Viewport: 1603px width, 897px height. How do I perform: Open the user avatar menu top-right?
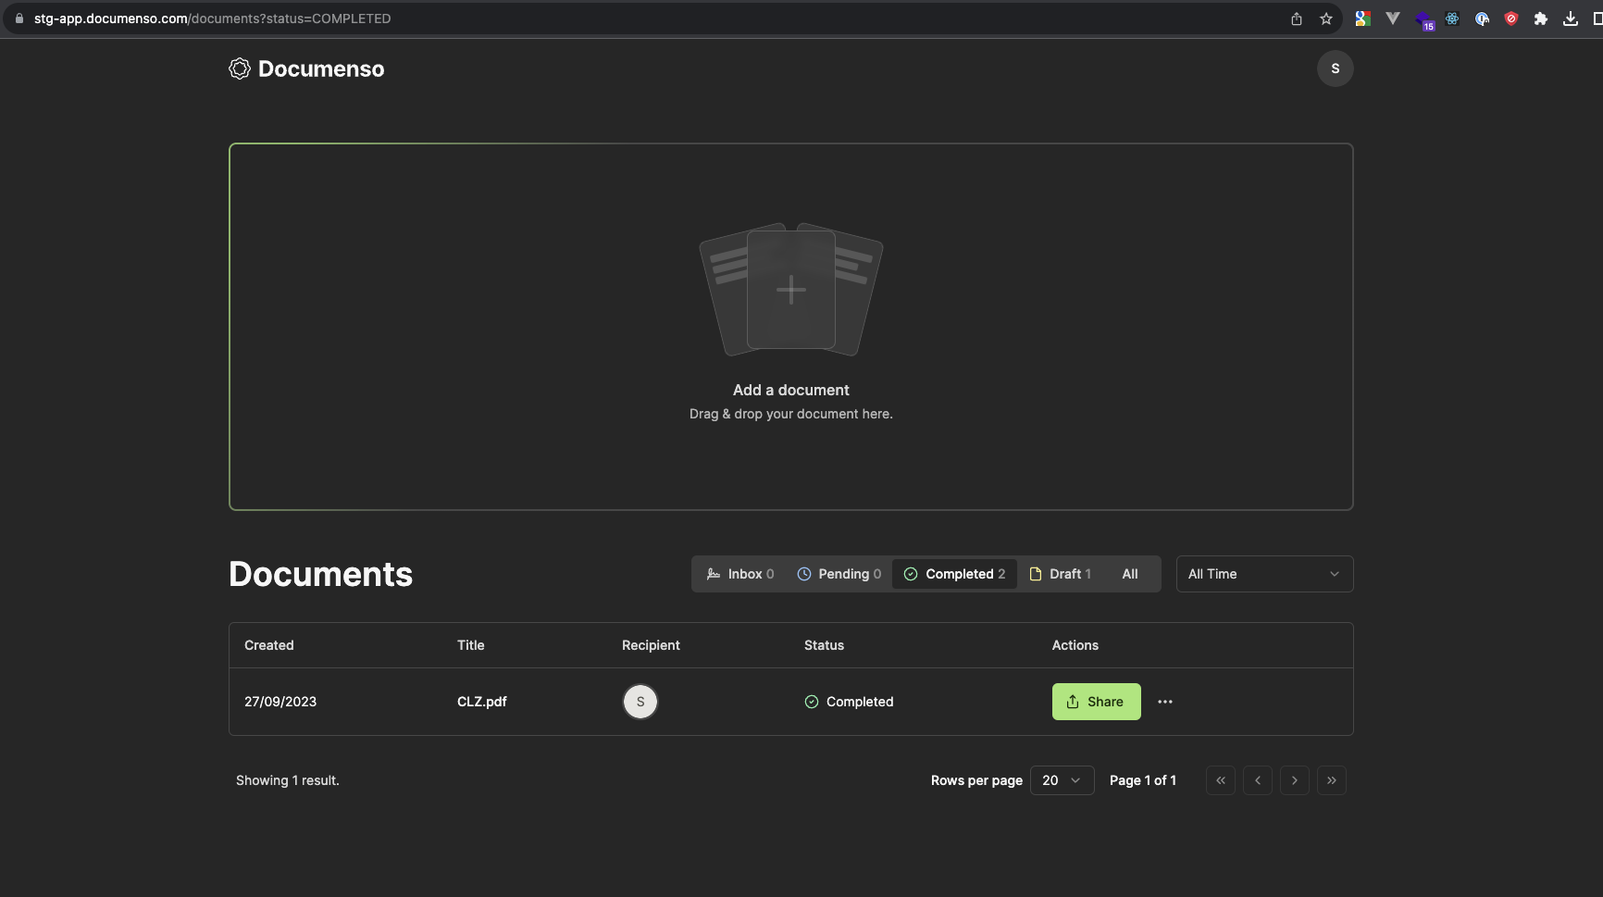point(1335,68)
